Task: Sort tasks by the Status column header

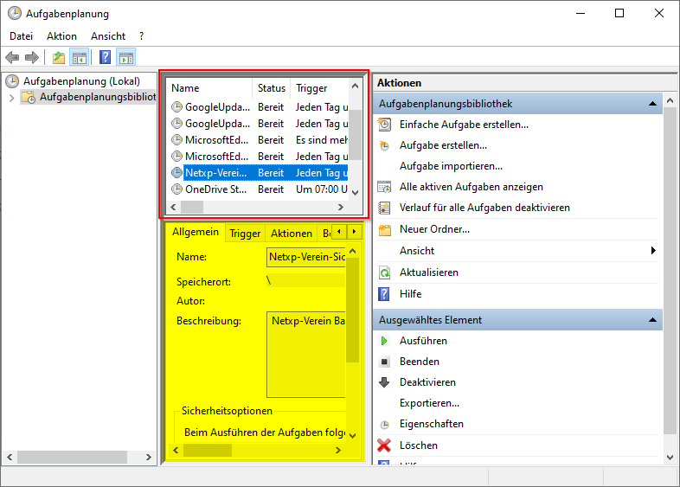Action: tap(271, 88)
